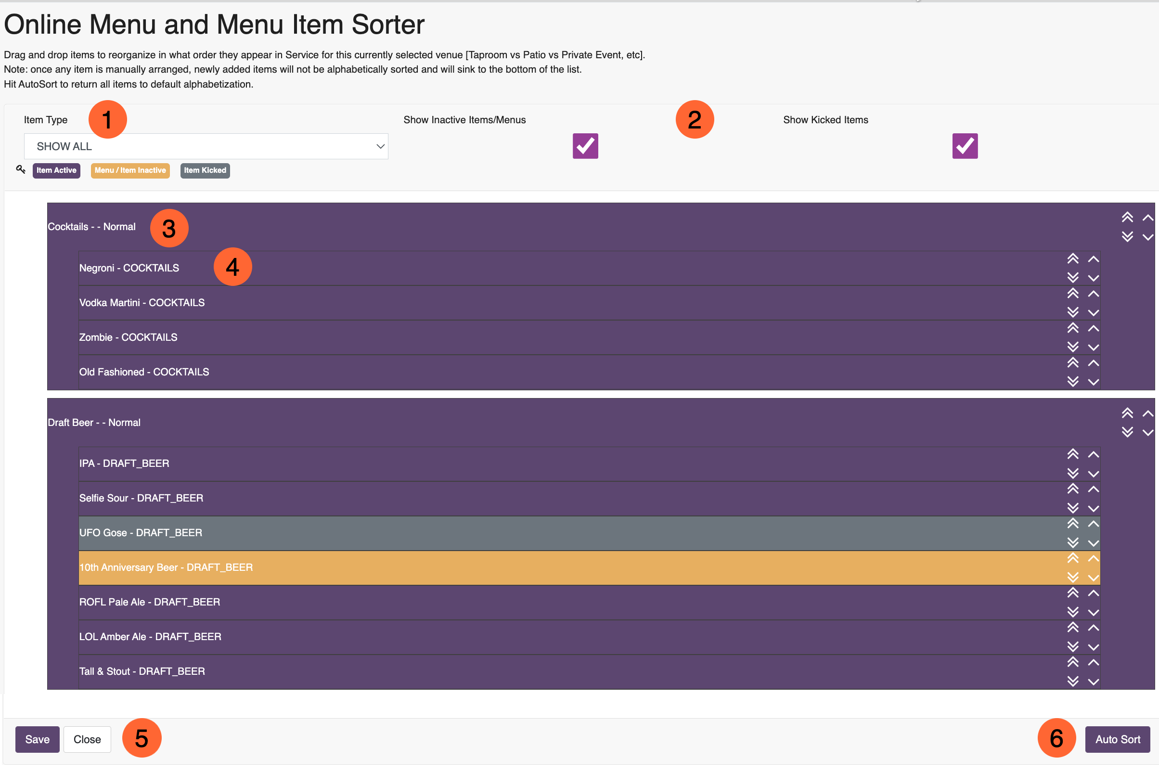Screen dimensions: 1159x772
Task: Select the Draft Beer - - Normal menu header
Action: (601, 423)
